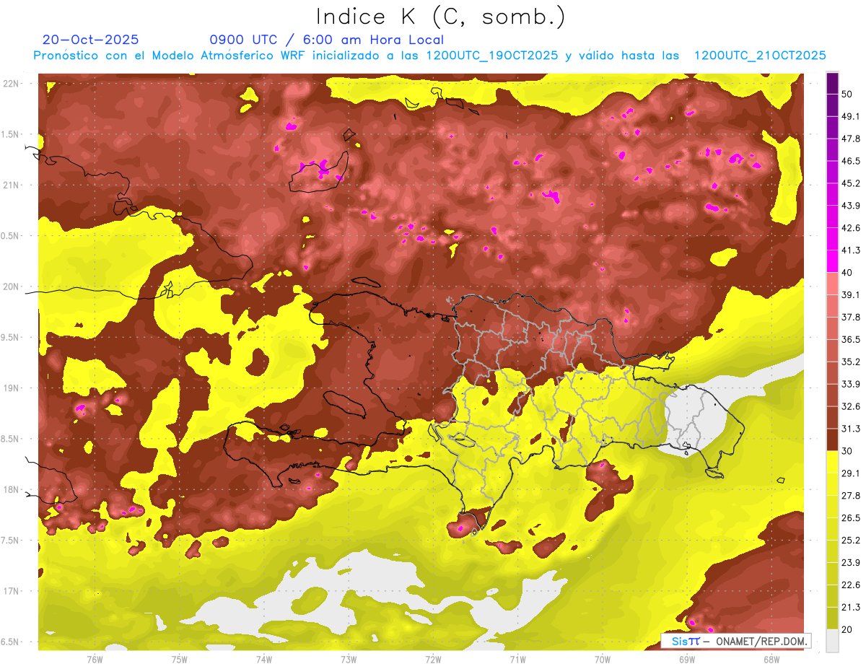
Task: Click the '40' colorbar value
Action: [x=847, y=273]
